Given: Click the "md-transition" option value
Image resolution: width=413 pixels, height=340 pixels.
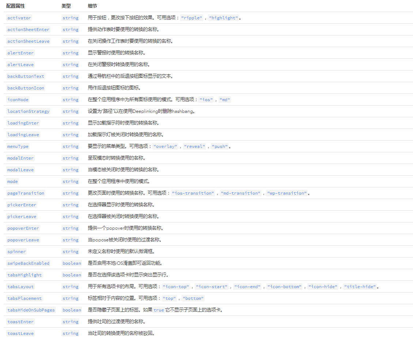Looking at the screenshot, I should pyautogui.click(x=241, y=193).
